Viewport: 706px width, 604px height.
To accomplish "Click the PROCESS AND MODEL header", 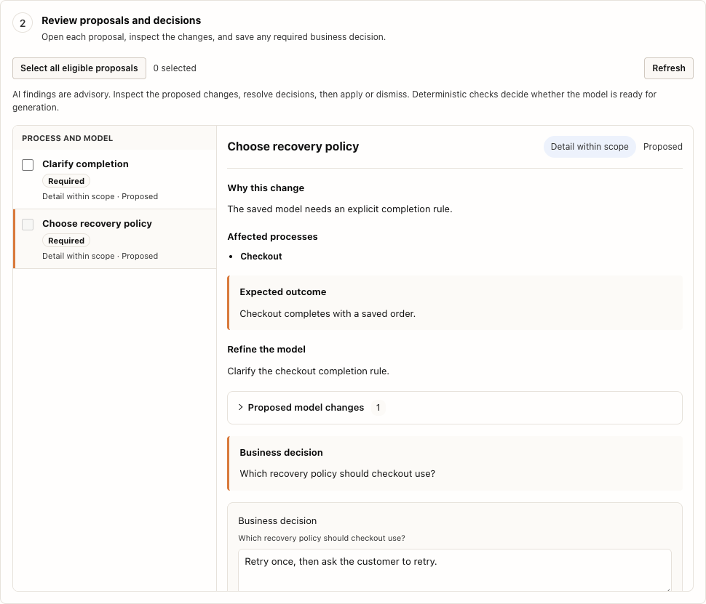I will pos(68,138).
